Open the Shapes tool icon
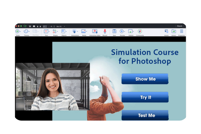Image resolution: width=201 pixels, height=134 pixels. pyautogui.click(x=55, y=31)
